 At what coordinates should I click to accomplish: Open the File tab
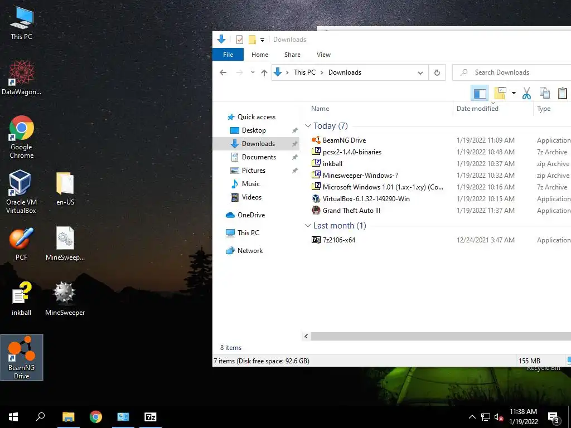pos(228,55)
